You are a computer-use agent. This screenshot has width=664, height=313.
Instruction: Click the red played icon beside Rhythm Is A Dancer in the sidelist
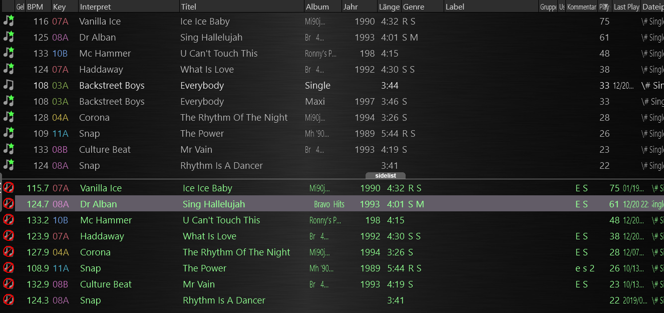[x=9, y=300]
